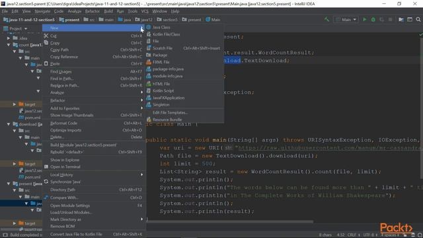This screenshot has width=423, height=238.
Task: Select Copy from context menu
Action: (x=94, y=43)
